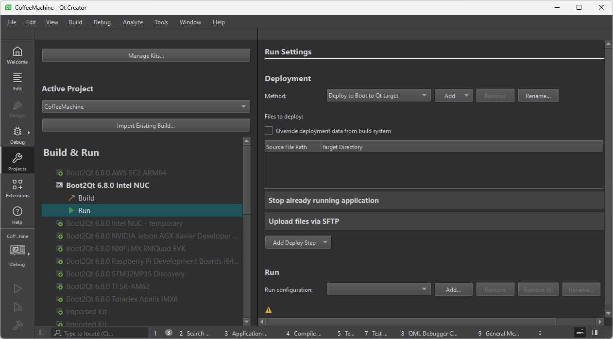The height and width of the screenshot is (339, 613).
Task: Click the green Run button
Action: tap(17, 288)
